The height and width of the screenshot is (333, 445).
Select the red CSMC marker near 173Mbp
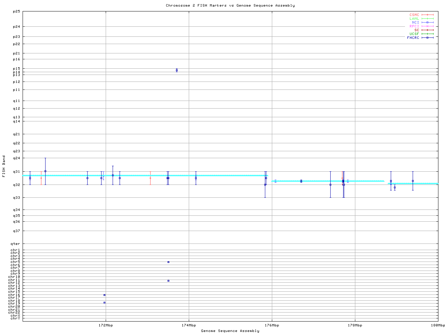coord(150,178)
